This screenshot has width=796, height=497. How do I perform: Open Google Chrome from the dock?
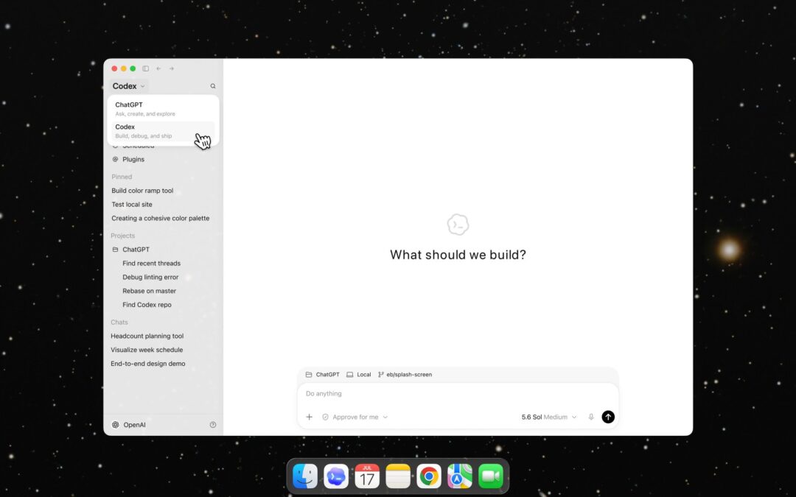pos(429,476)
